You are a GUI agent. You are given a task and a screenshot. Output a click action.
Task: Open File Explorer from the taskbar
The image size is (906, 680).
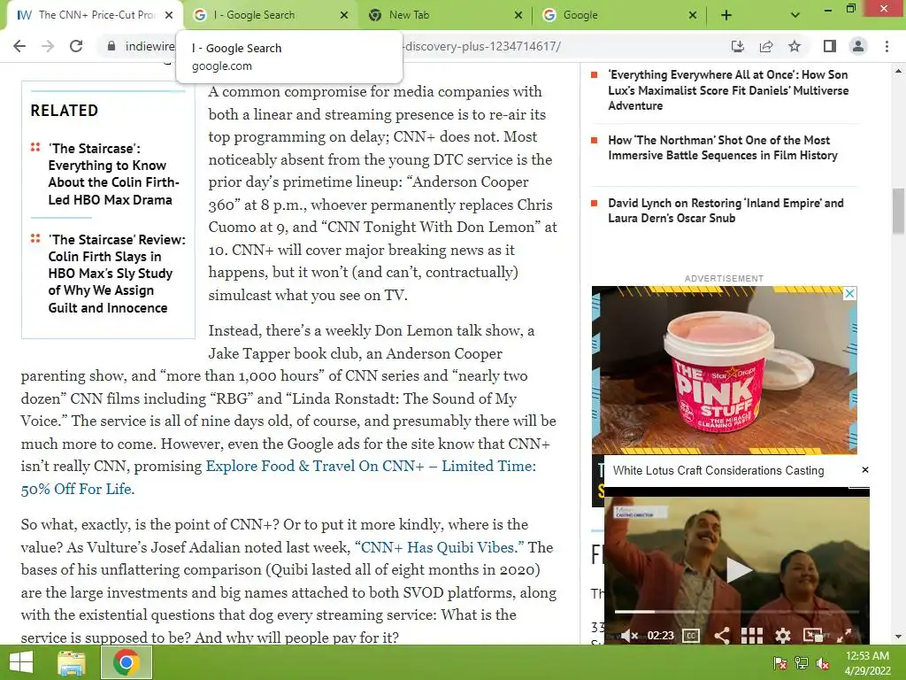(x=72, y=662)
